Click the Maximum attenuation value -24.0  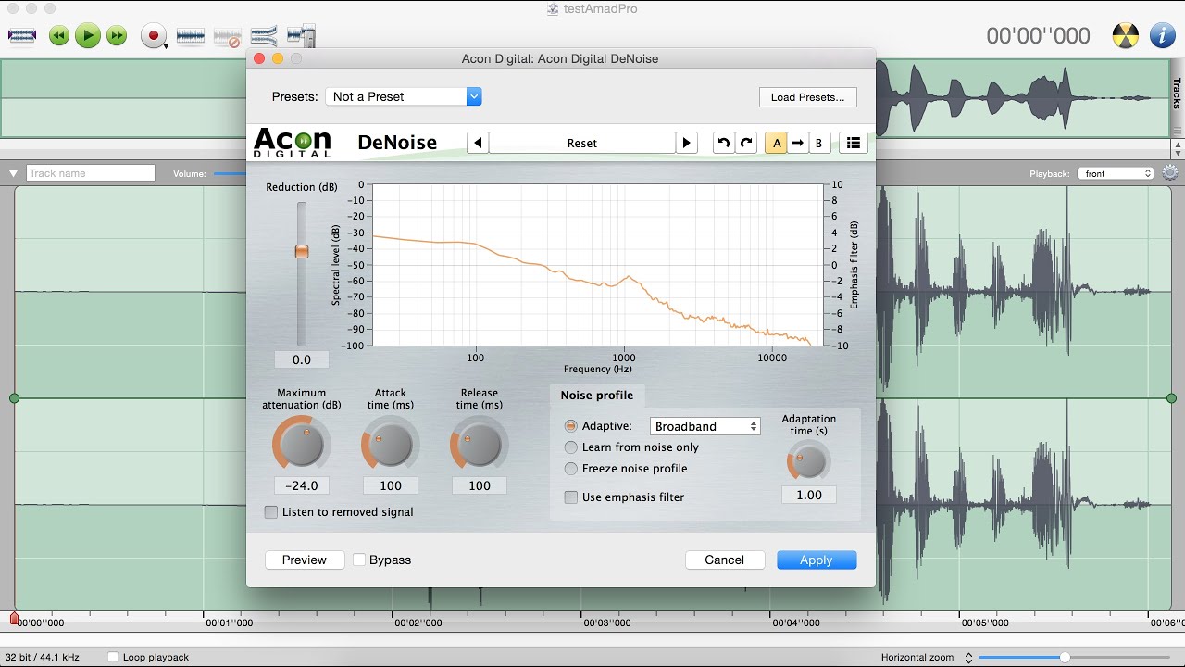tap(302, 485)
